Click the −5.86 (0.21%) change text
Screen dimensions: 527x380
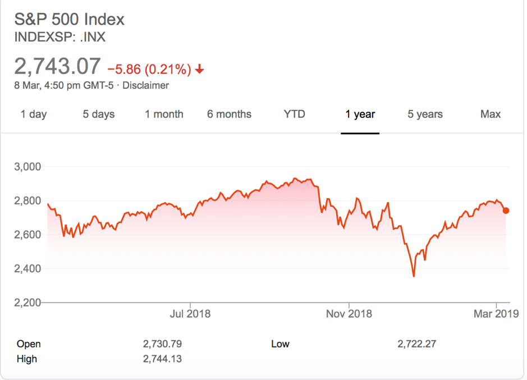[149, 70]
